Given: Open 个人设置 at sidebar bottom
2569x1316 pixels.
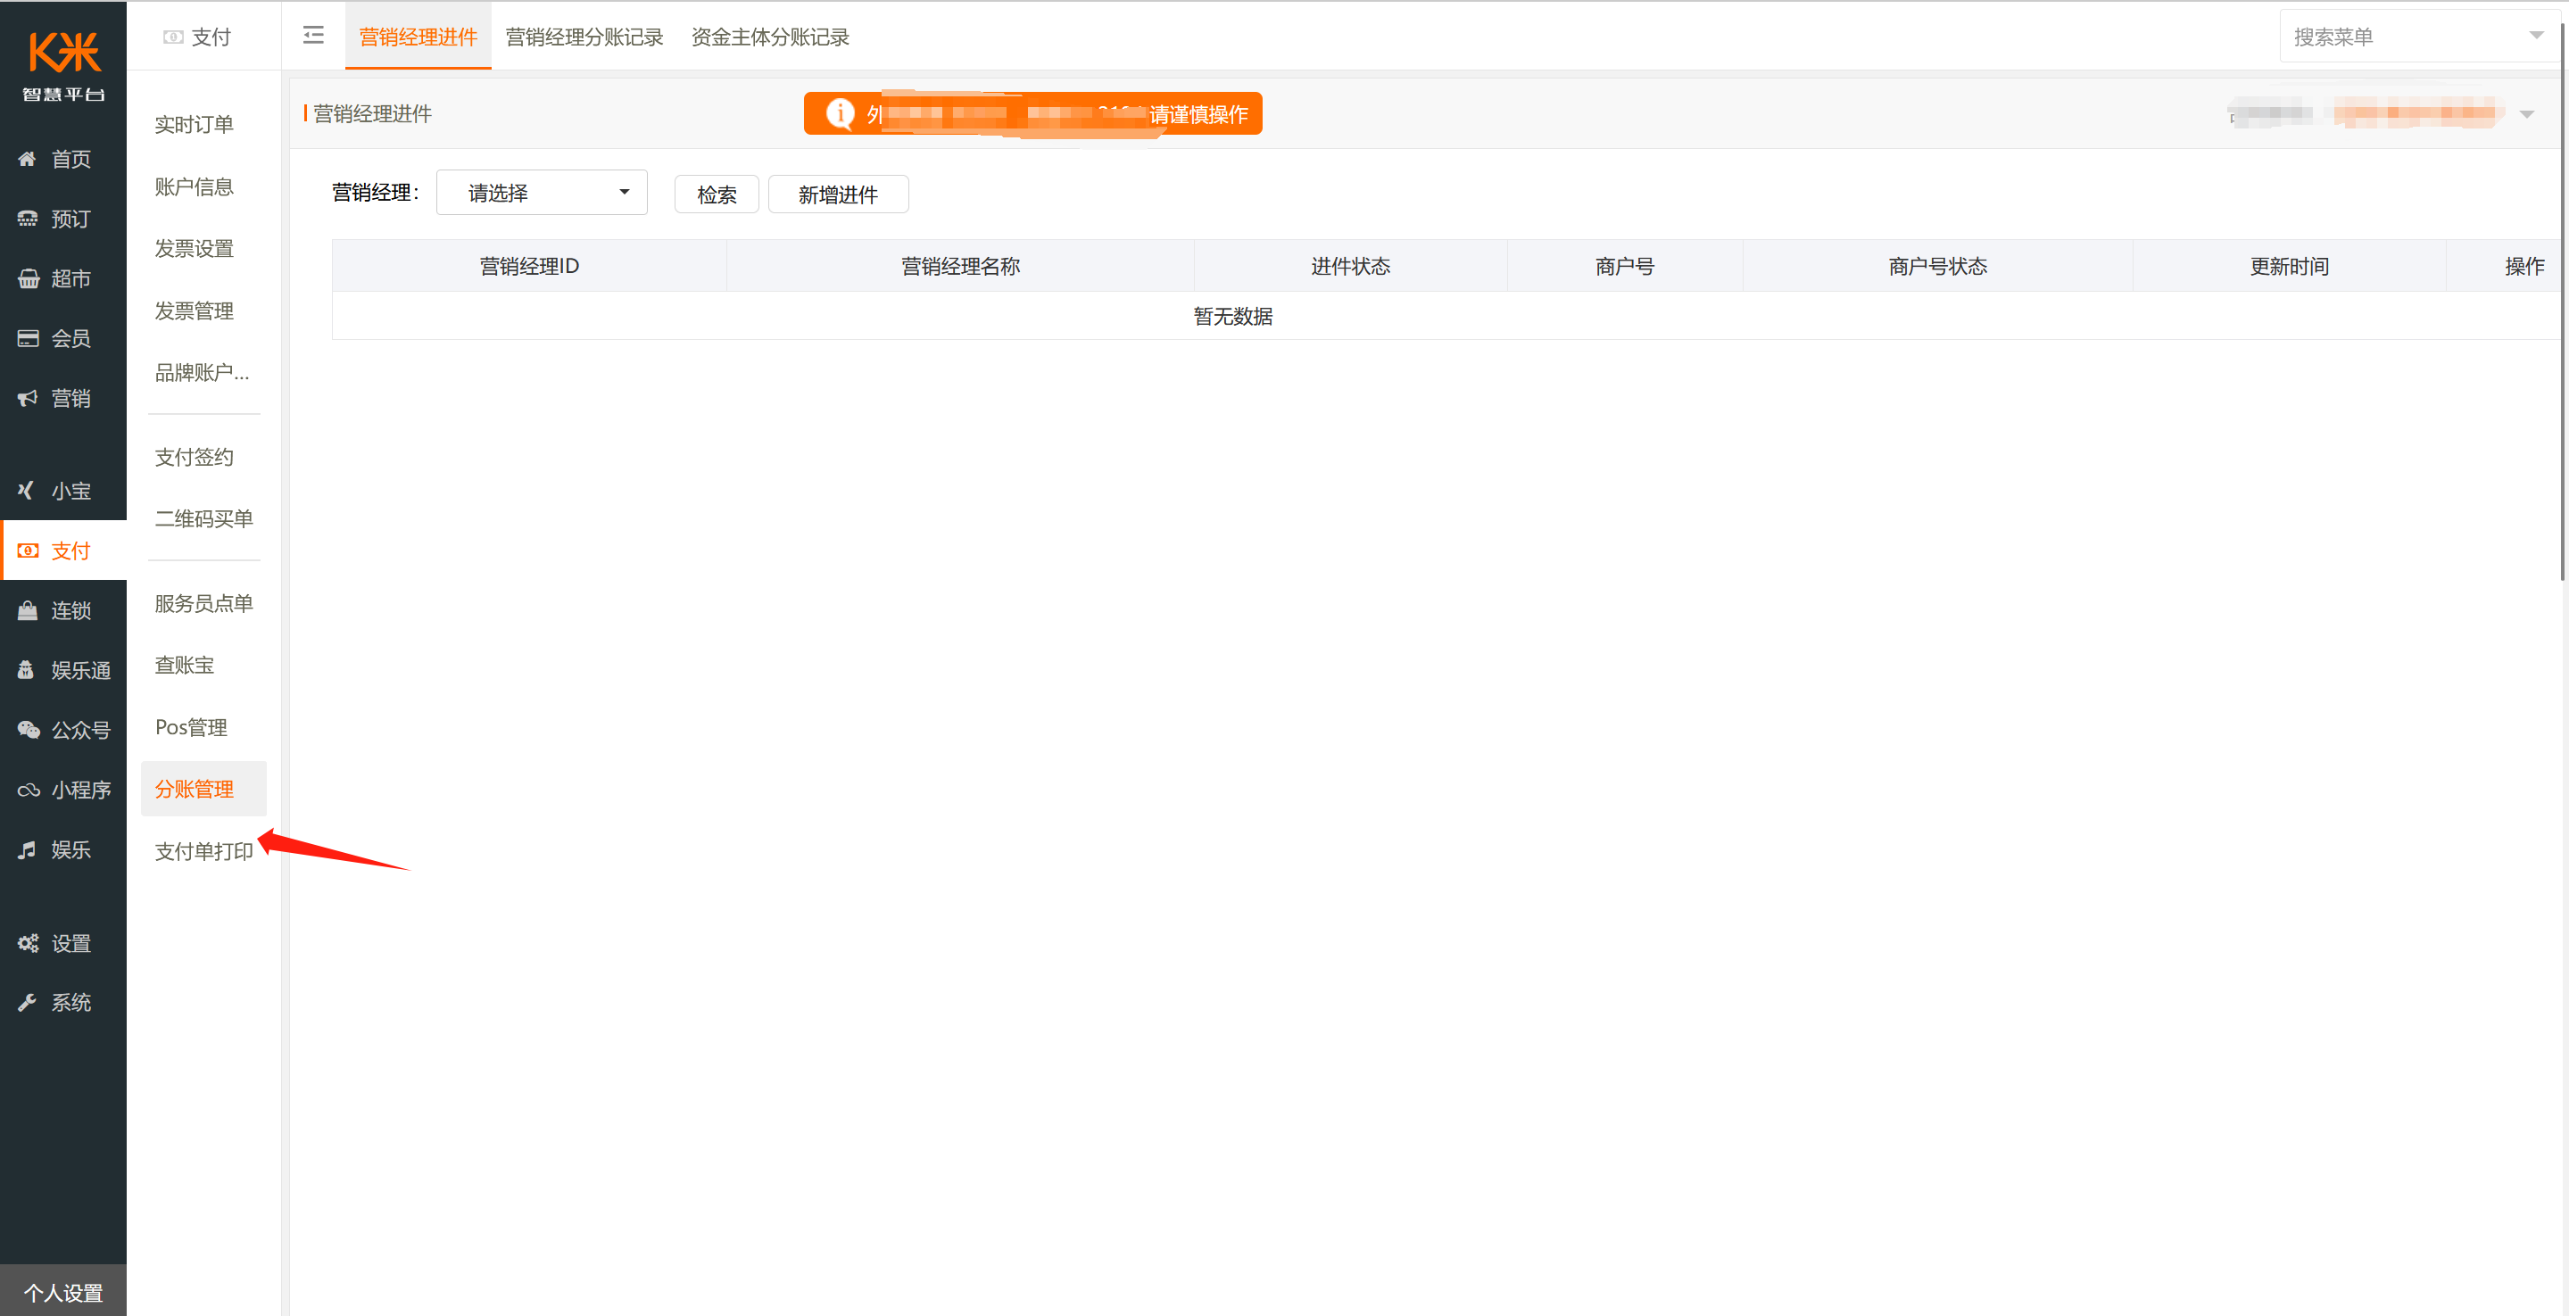Looking at the screenshot, I should [64, 1292].
